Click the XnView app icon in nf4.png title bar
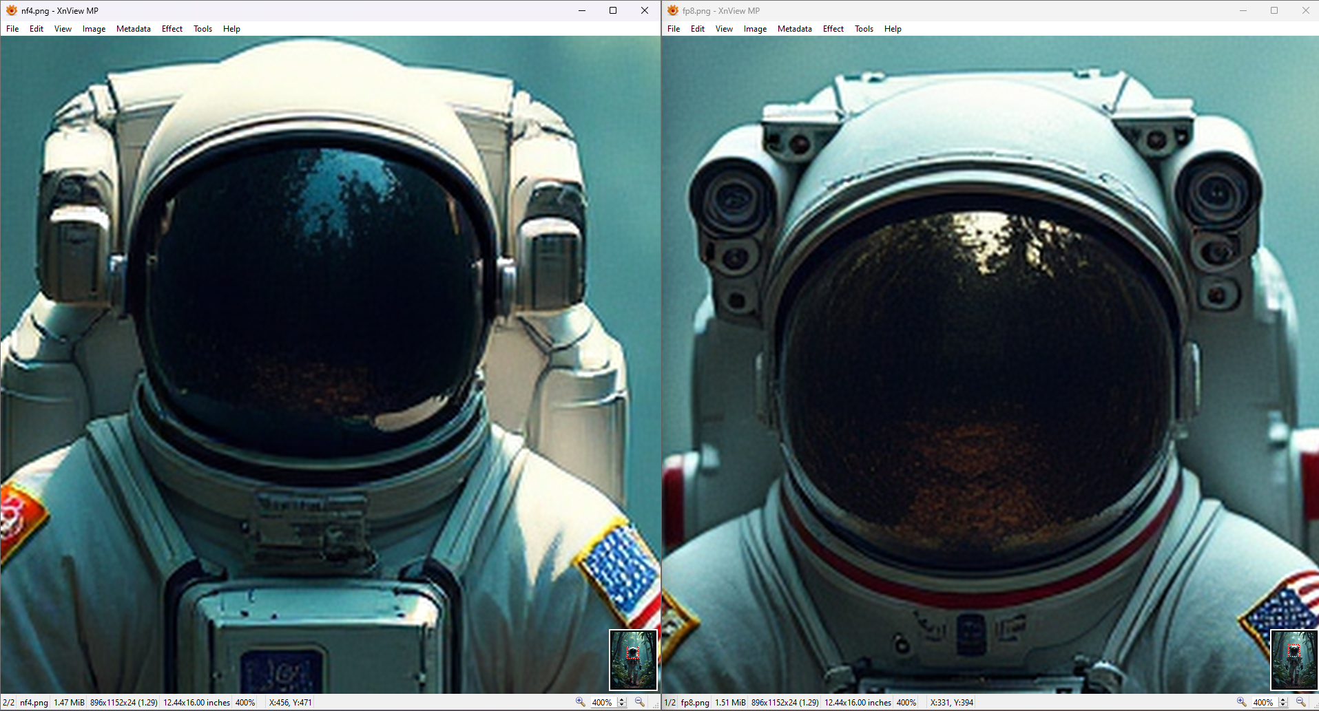Screen dimensions: 1319x711 (12, 10)
